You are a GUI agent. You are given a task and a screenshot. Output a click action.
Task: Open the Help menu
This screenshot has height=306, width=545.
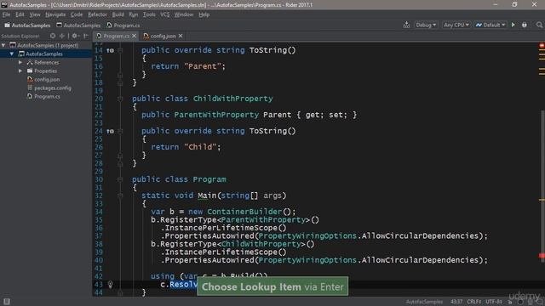click(204, 14)
